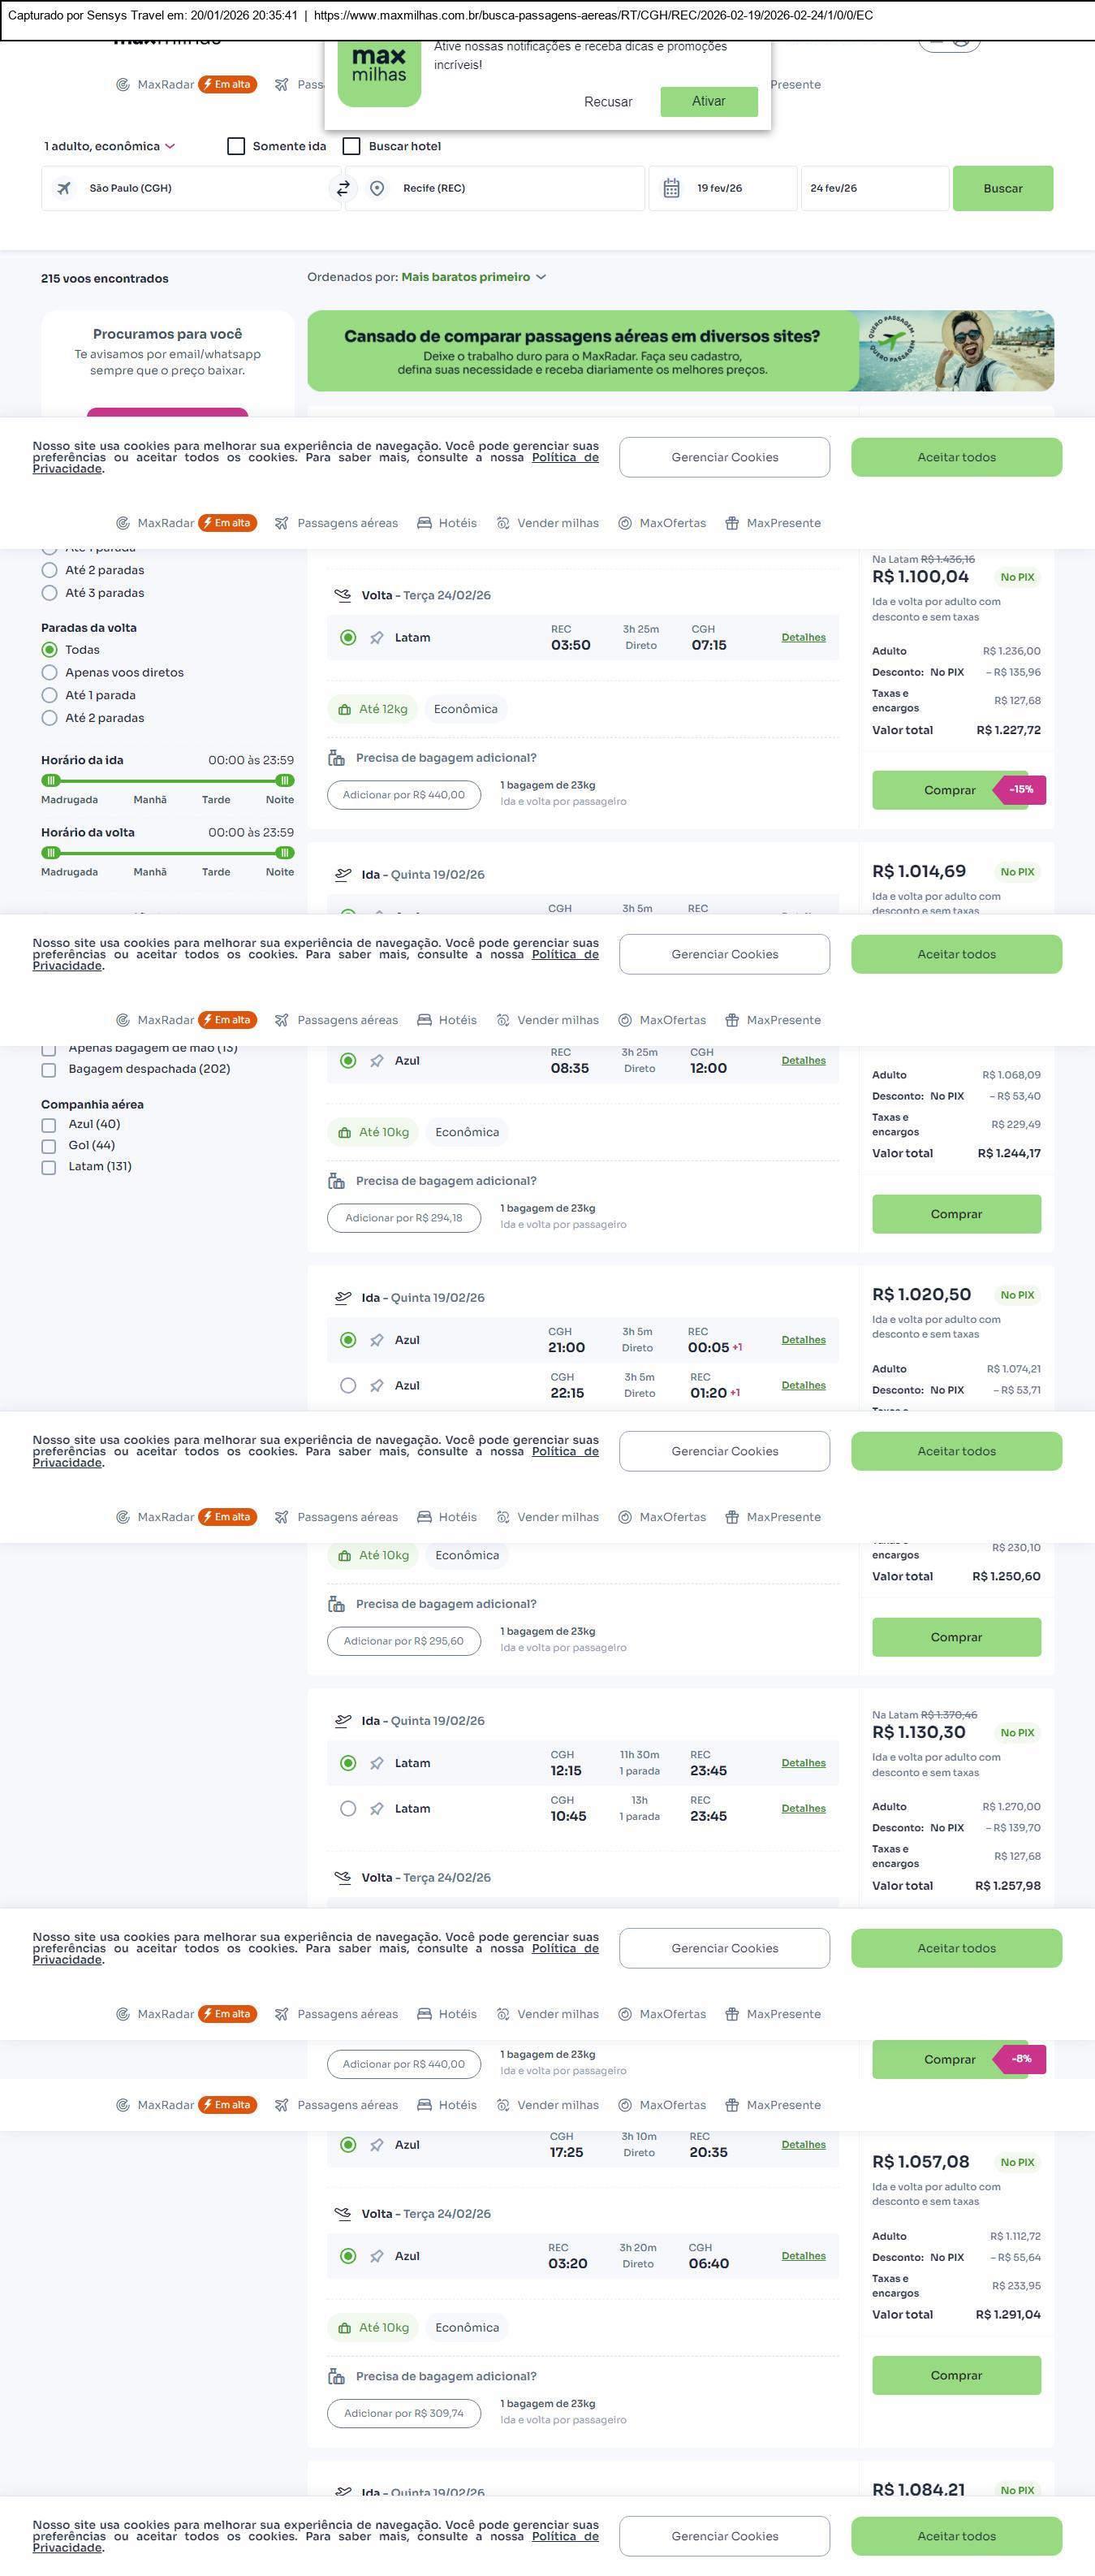Click the airplane icon in São Paulo field

click(x=64, y=188)
